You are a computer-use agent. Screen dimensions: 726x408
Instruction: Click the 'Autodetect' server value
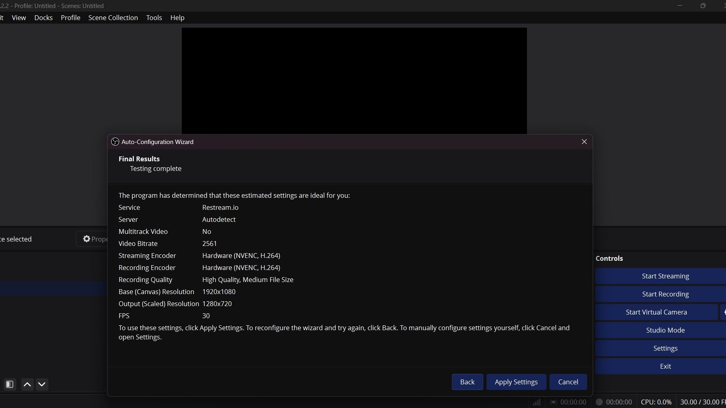point(219,219)
